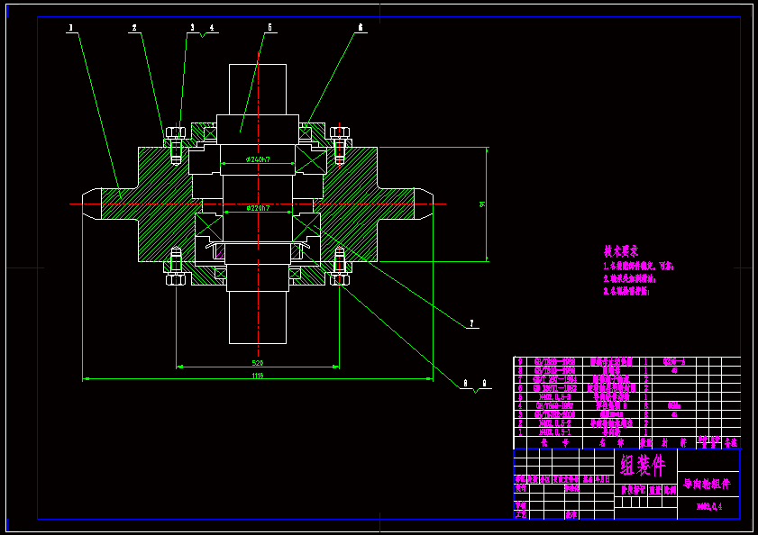Click the Q235 material cell in the parts list
Image resolution: width=758 pixels, height=535 pixels.
674,361
